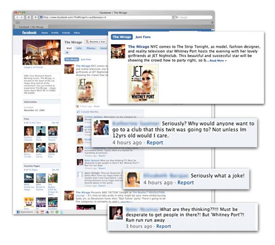
Task: Open the JET Whitney Port flyer in enlarged callout
Action: click(x=143, y=83)
